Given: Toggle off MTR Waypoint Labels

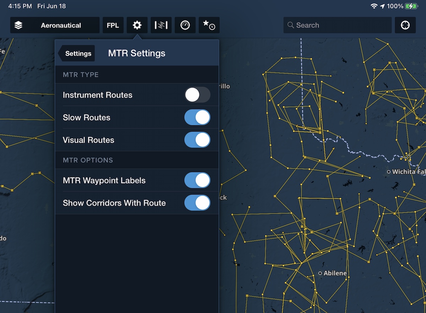Looking at the screenshot, I should [x=197, y=180].
